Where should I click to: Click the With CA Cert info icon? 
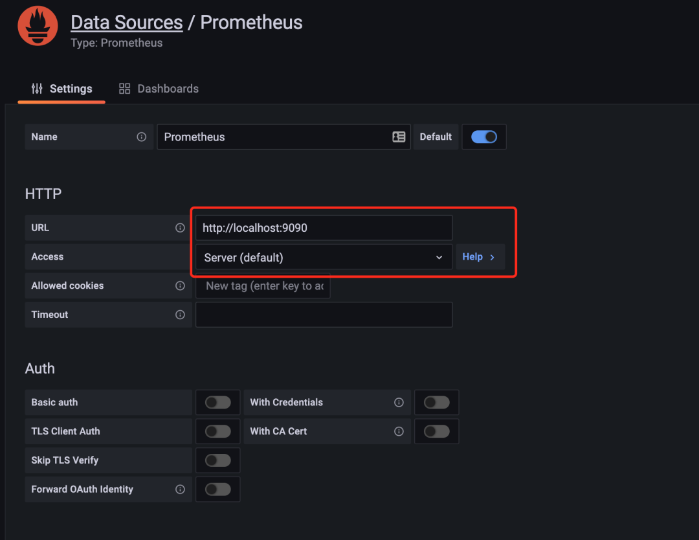click(x=399, y=431)
